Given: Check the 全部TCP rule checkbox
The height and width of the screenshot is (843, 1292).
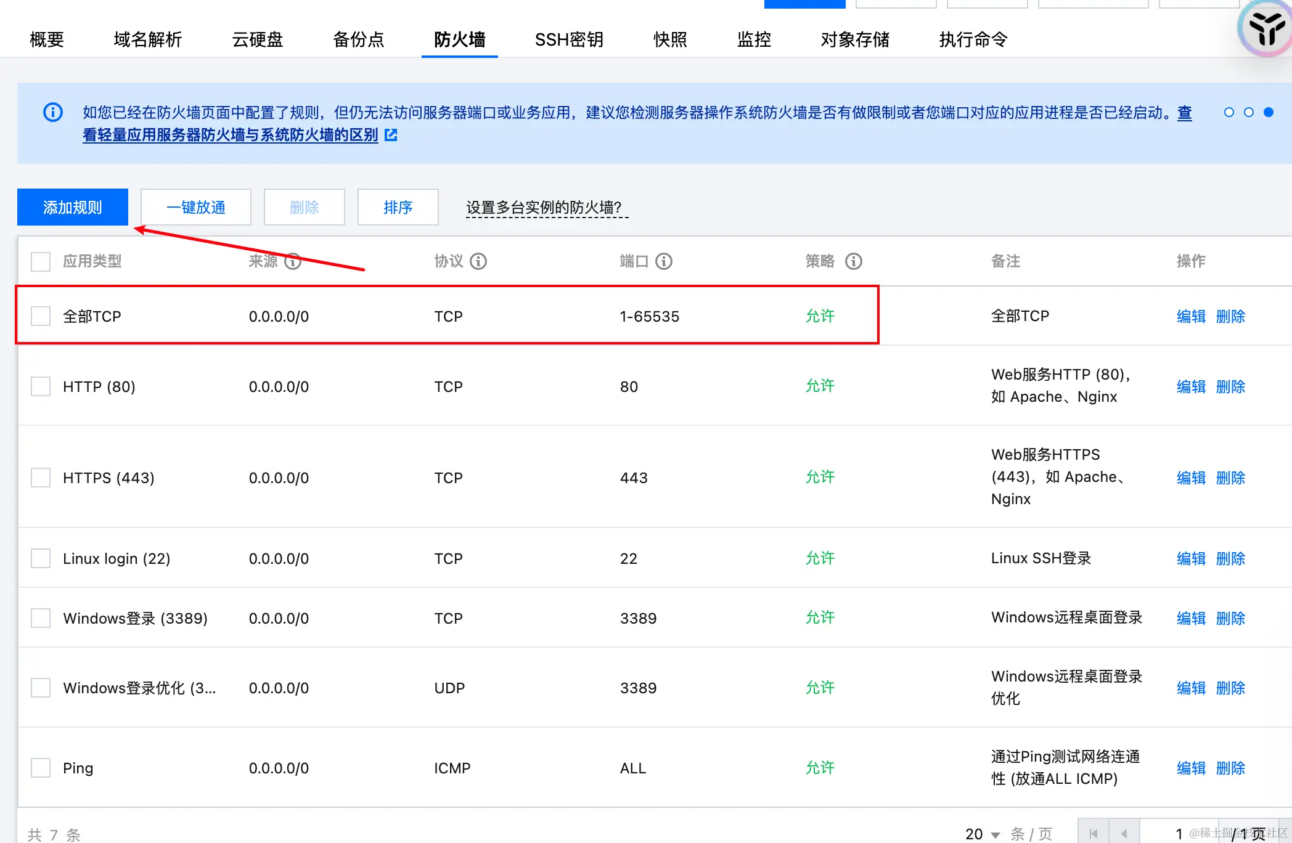Looking at the screenshot, I should [41, 316].
